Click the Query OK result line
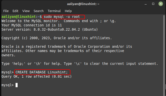 (36, 76)
